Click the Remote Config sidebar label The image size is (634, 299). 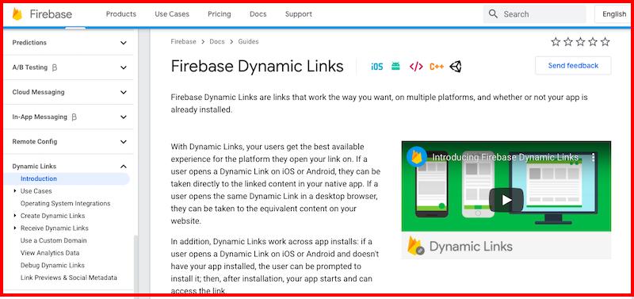(34, 142)
